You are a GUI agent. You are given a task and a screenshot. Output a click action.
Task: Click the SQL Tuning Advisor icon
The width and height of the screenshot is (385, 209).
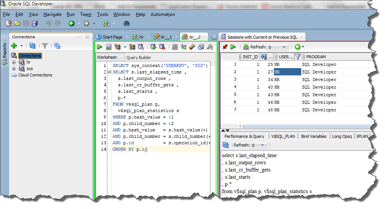click(x=141, y=47)
